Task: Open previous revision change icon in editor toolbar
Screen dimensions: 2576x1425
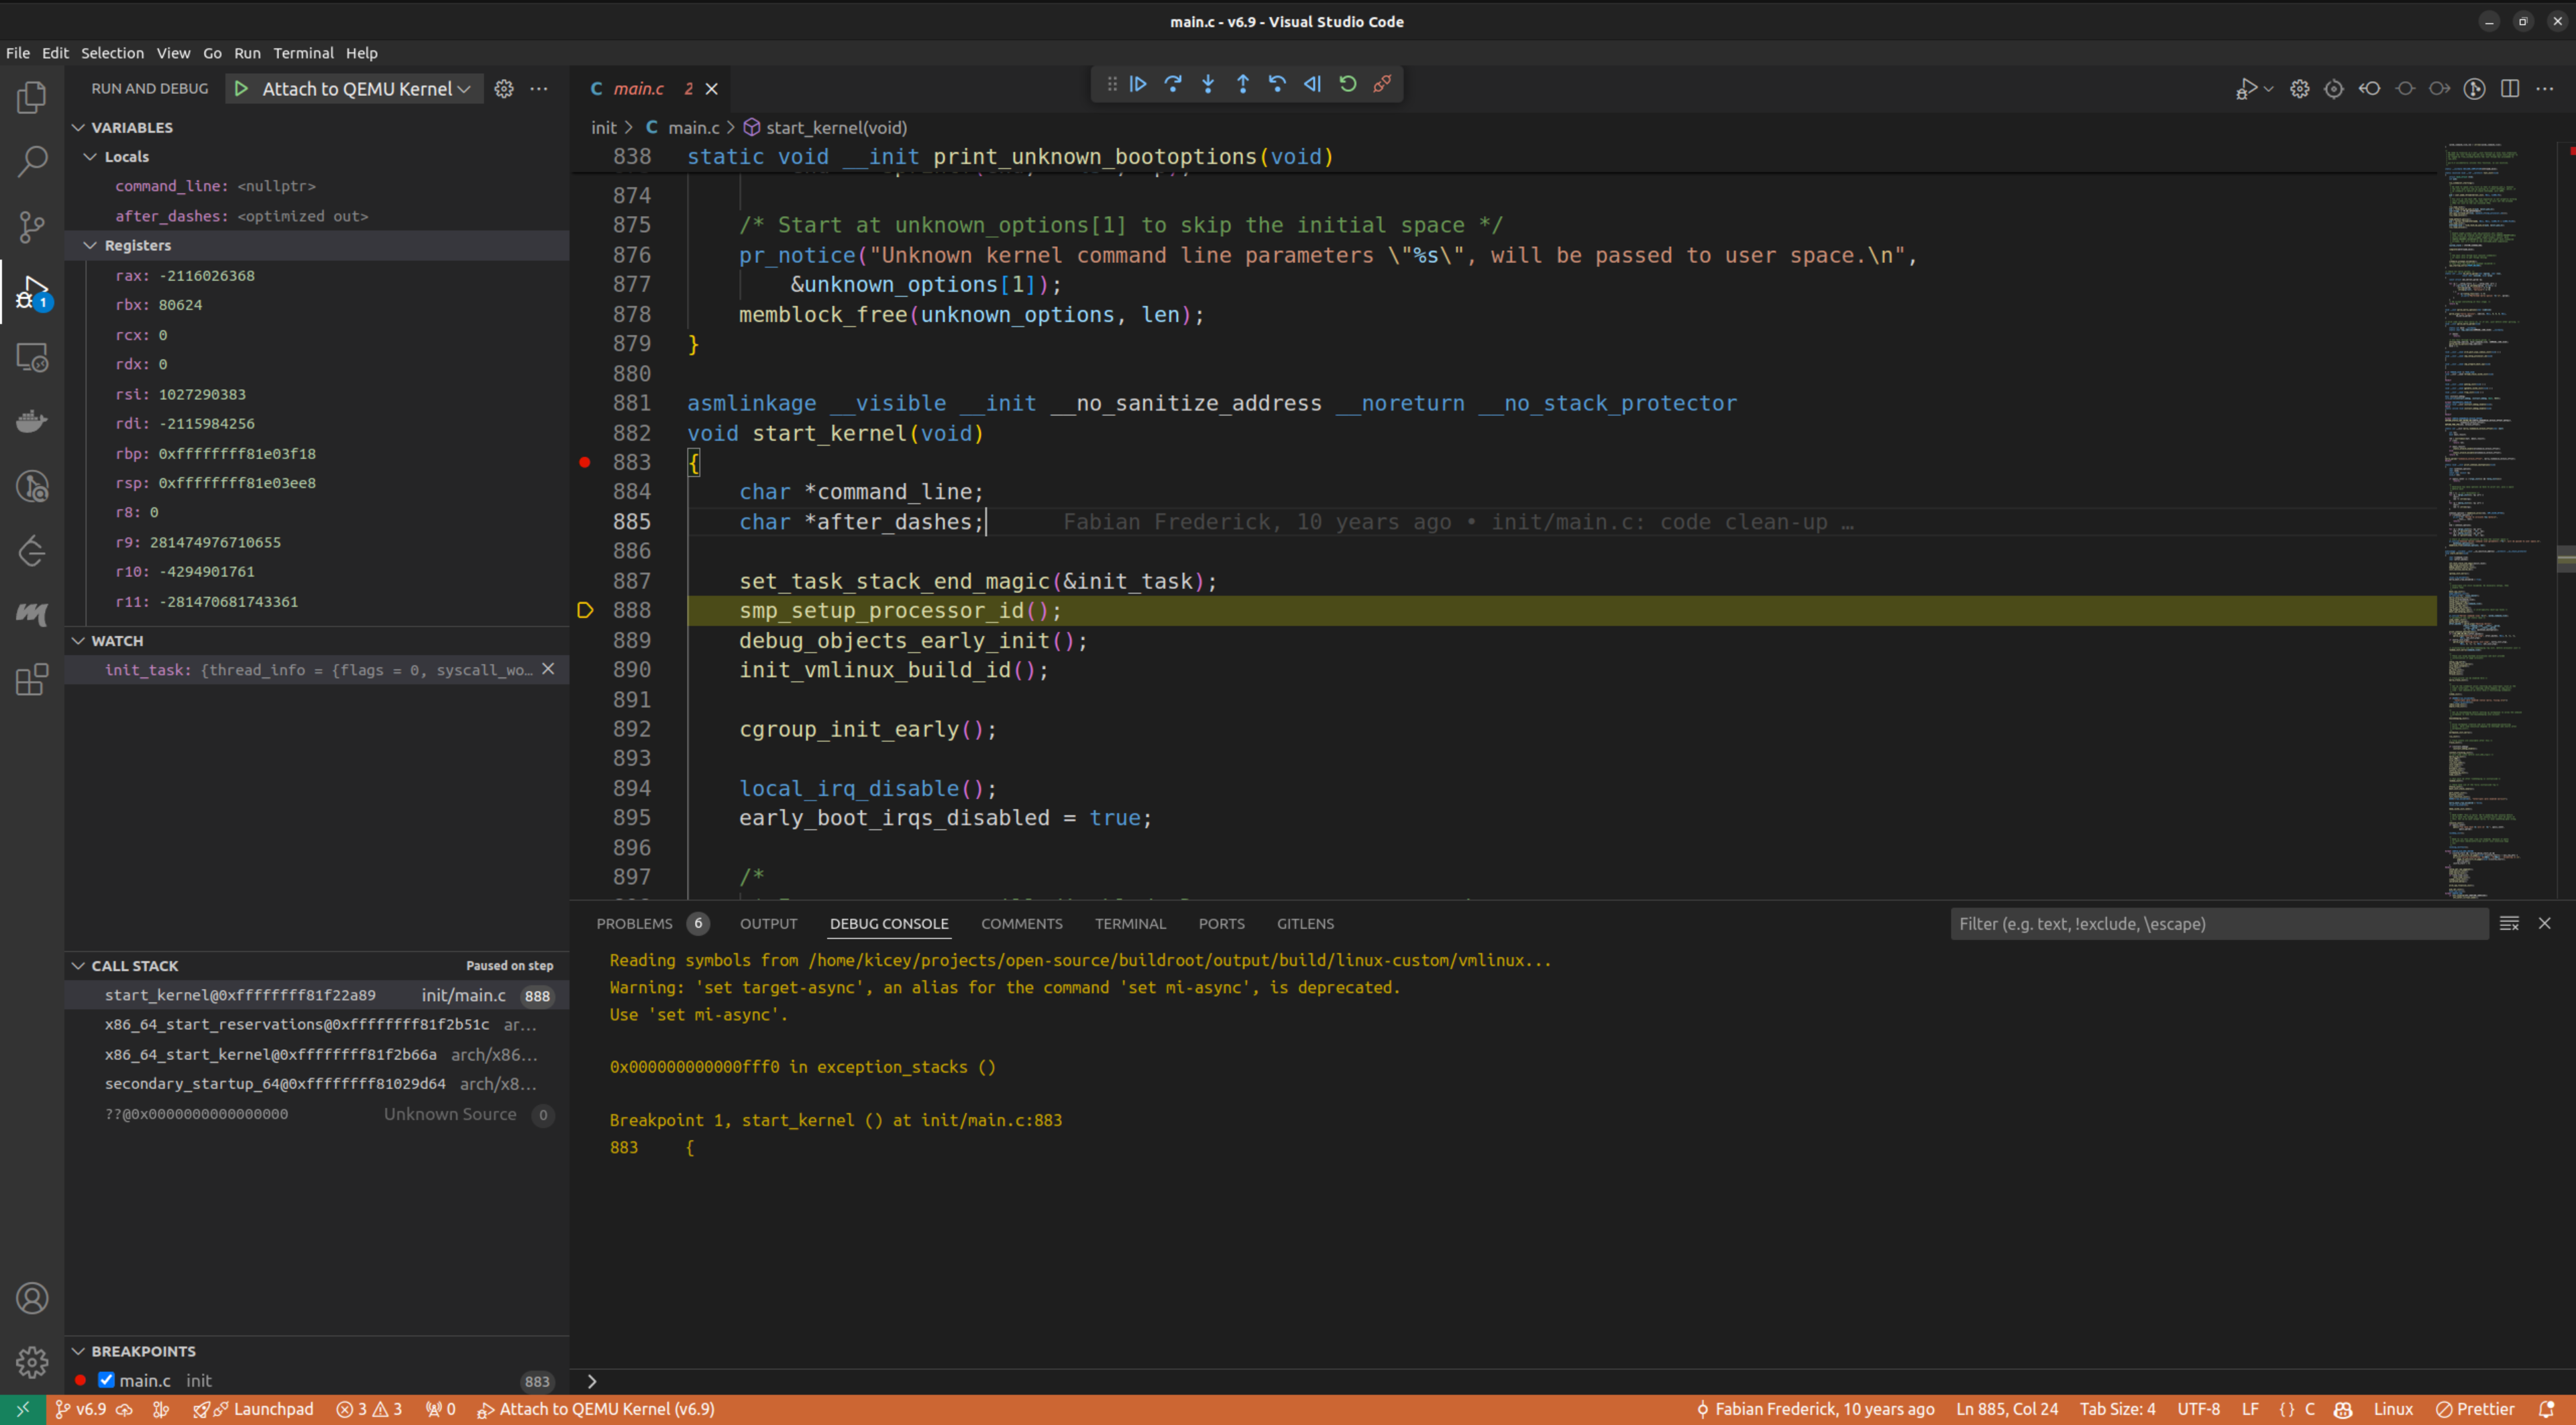Action: click(2369, 89)
